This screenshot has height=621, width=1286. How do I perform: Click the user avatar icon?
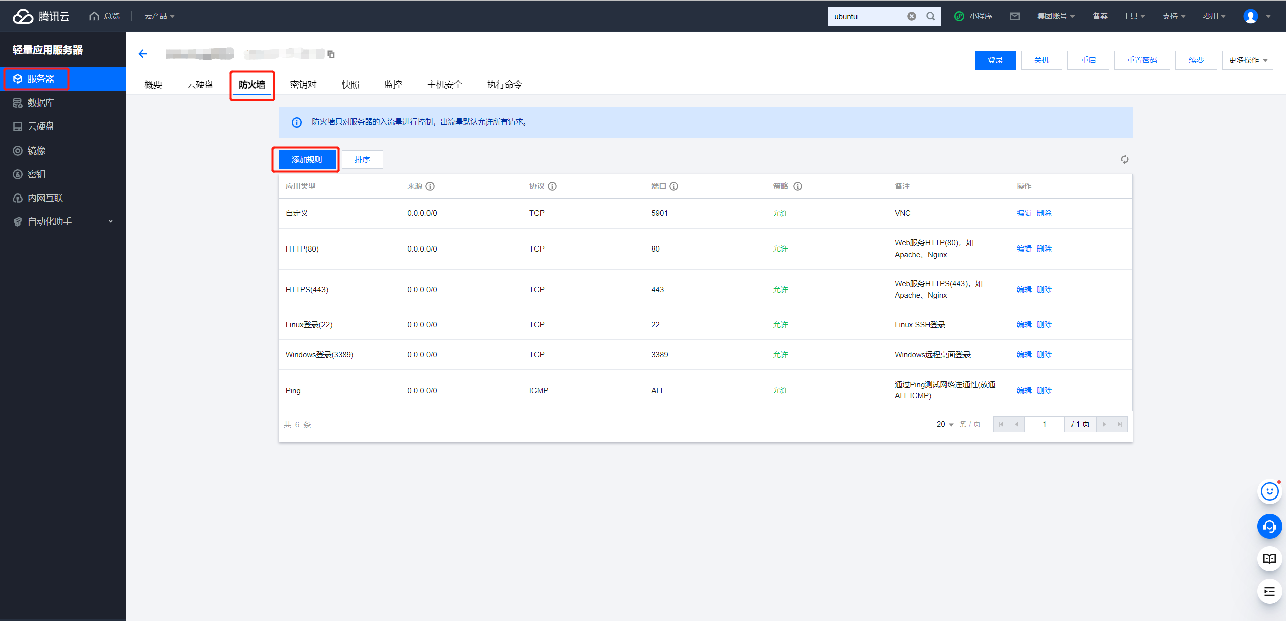click(x=1250, y=16)
